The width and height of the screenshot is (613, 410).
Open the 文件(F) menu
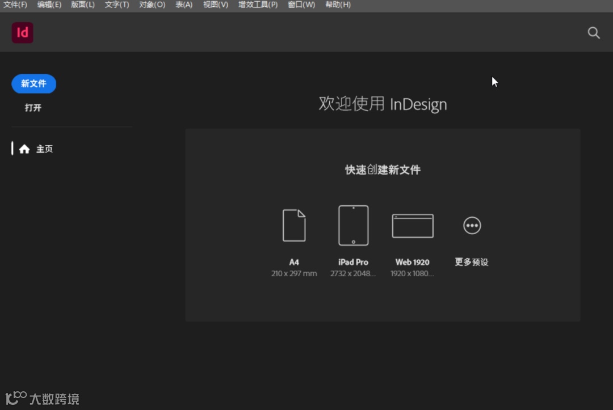point(15,5)
